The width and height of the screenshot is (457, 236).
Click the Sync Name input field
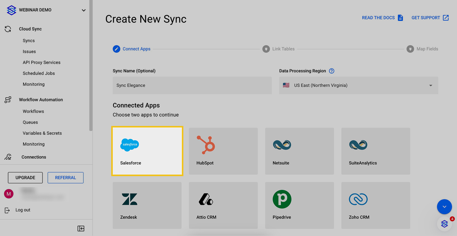(x=192, y=85)
